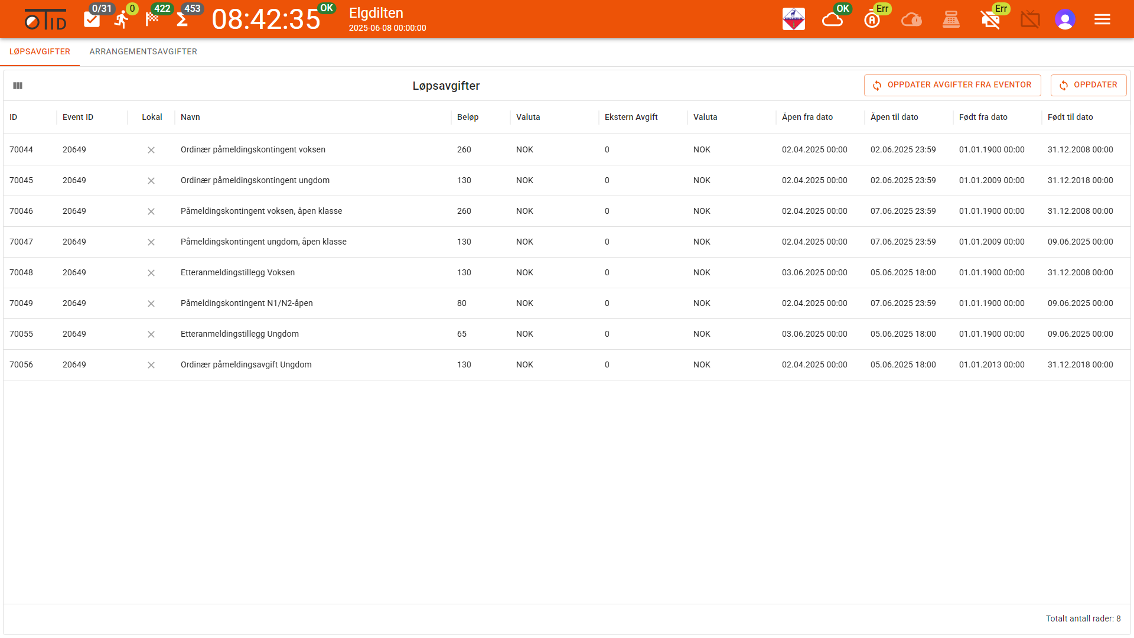Open the checked tasks 0/31 icon
Screen dimensions: 1134x638
92,19
